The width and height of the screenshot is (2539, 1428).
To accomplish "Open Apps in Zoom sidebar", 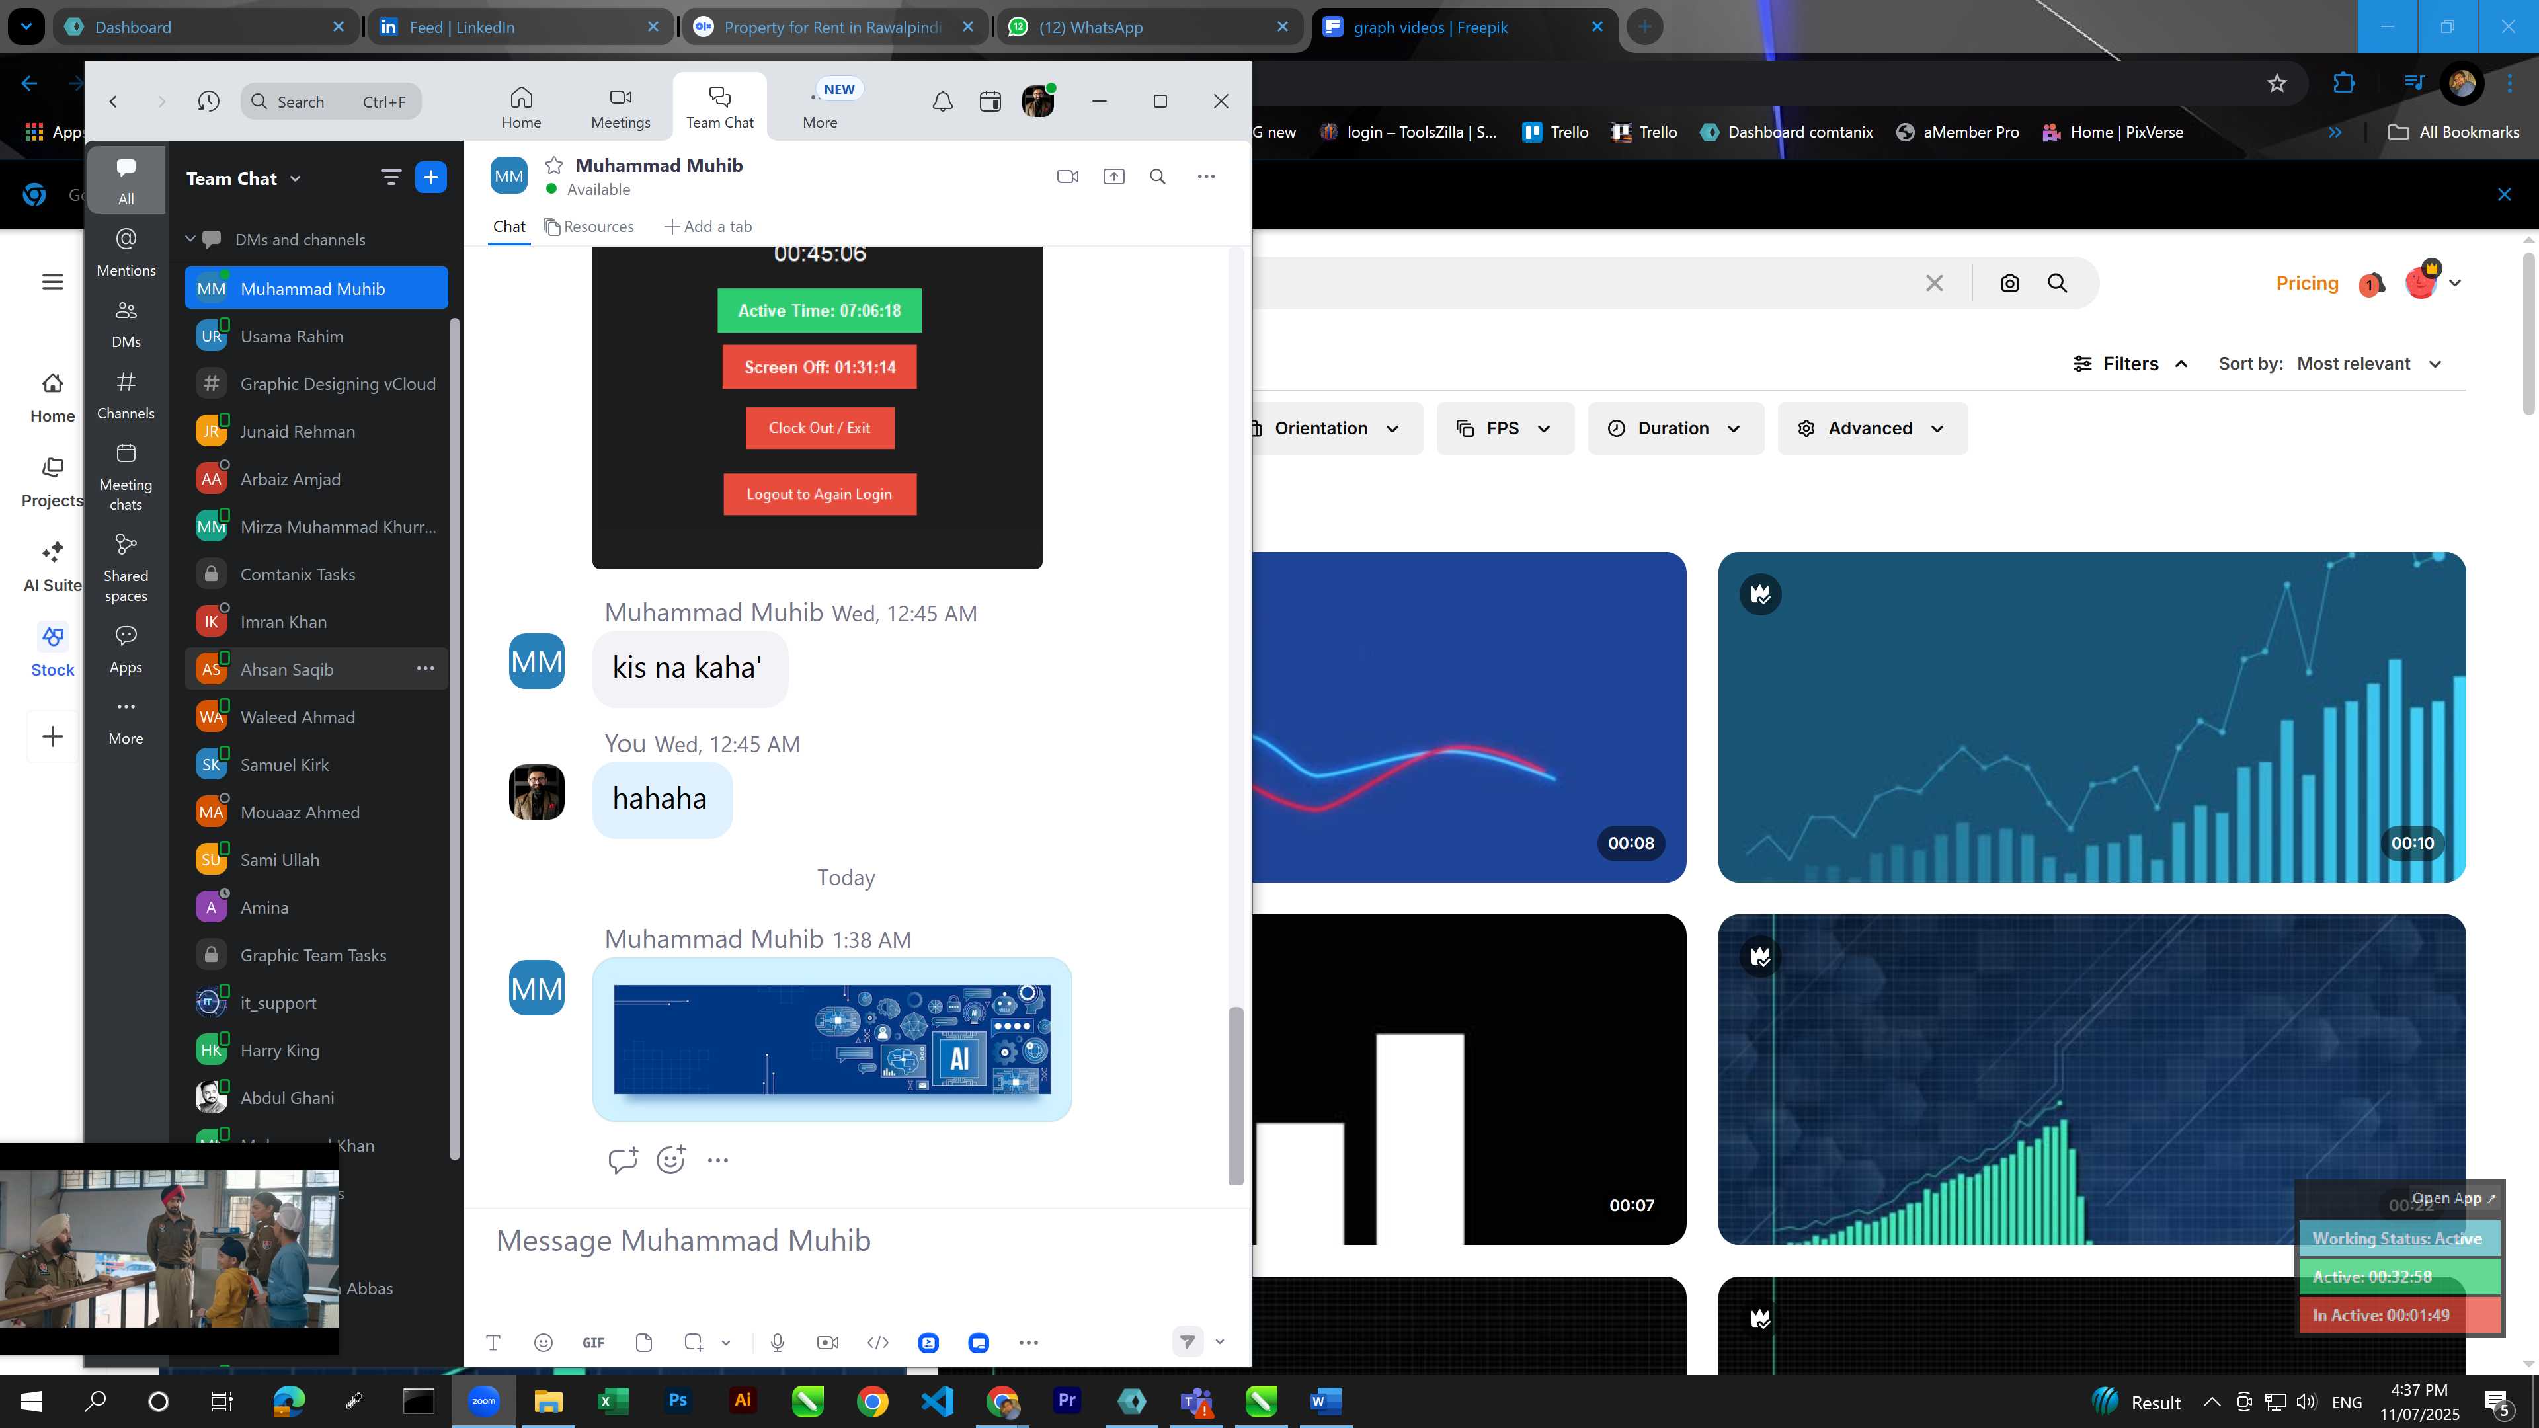I will pos(126,649).
